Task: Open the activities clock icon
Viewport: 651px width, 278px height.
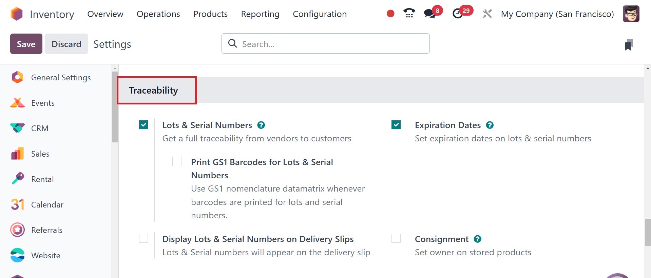Action: coord(458,14)
